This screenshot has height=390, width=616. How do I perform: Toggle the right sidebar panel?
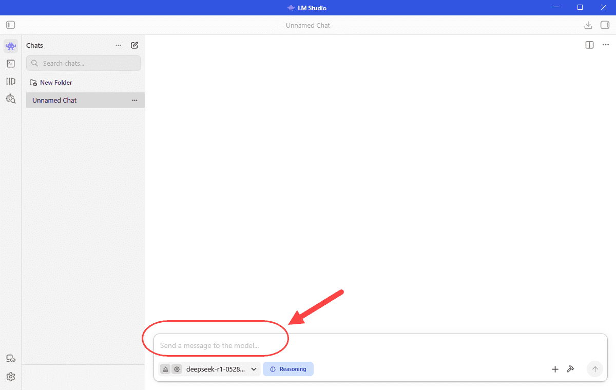605,25
